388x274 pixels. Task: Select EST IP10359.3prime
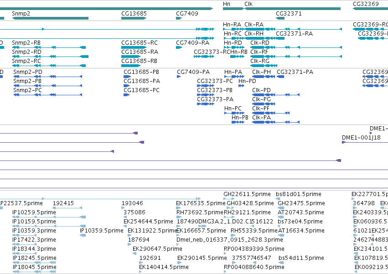pos(34,231)
